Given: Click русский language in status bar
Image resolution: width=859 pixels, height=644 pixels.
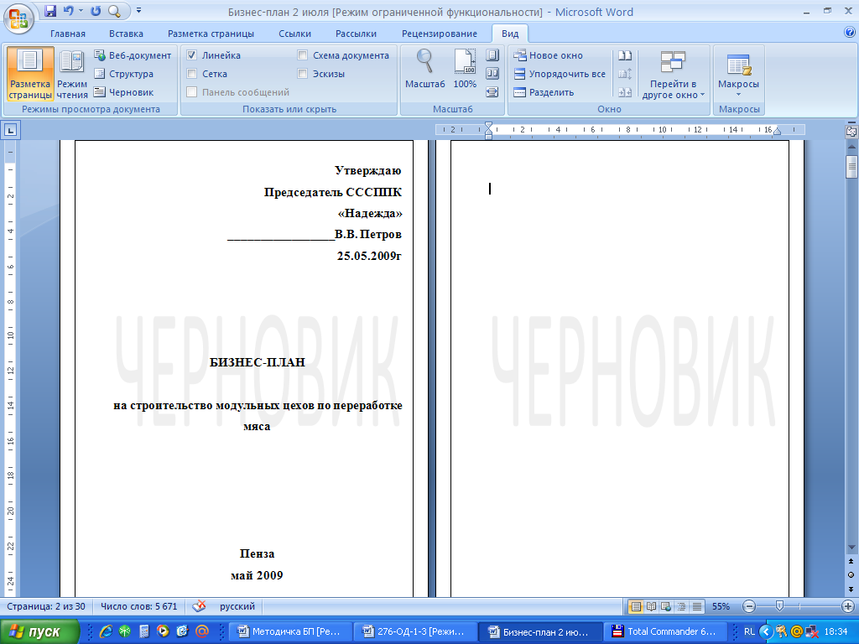Looking at the screenshot, I should click(237, 606).
